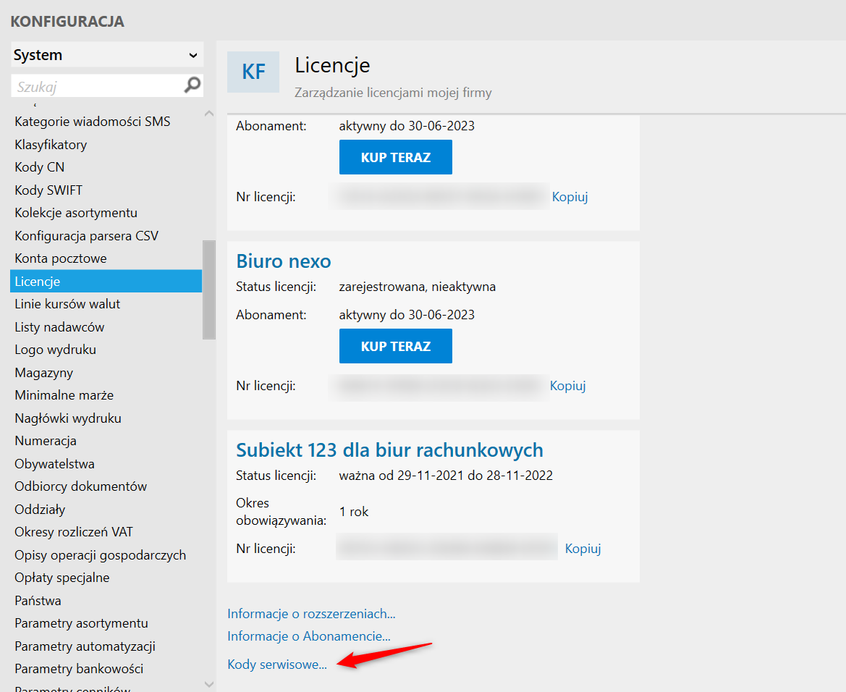Open Informacje o Abonamencie link
The height and width of the screenshot is (692, 846).
pos(309,637)
